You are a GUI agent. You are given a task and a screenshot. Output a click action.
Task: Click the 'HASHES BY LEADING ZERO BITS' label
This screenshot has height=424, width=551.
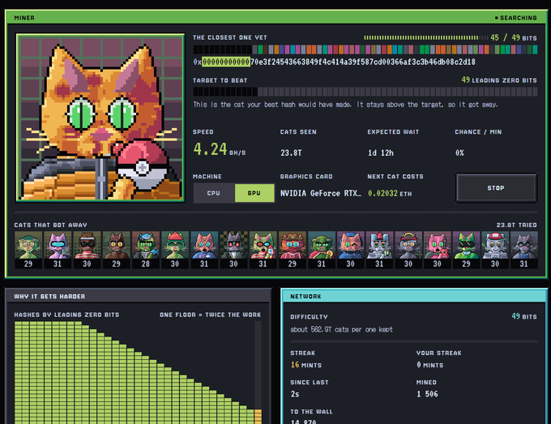click(x=66, y=315)
